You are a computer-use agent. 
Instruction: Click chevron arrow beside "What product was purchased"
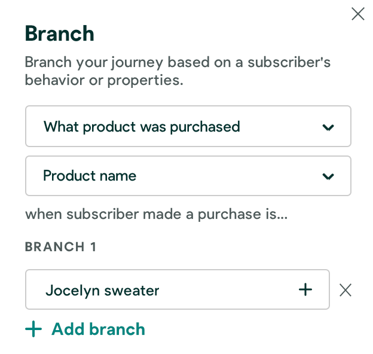pyautogui.click(x=328, y=127)
